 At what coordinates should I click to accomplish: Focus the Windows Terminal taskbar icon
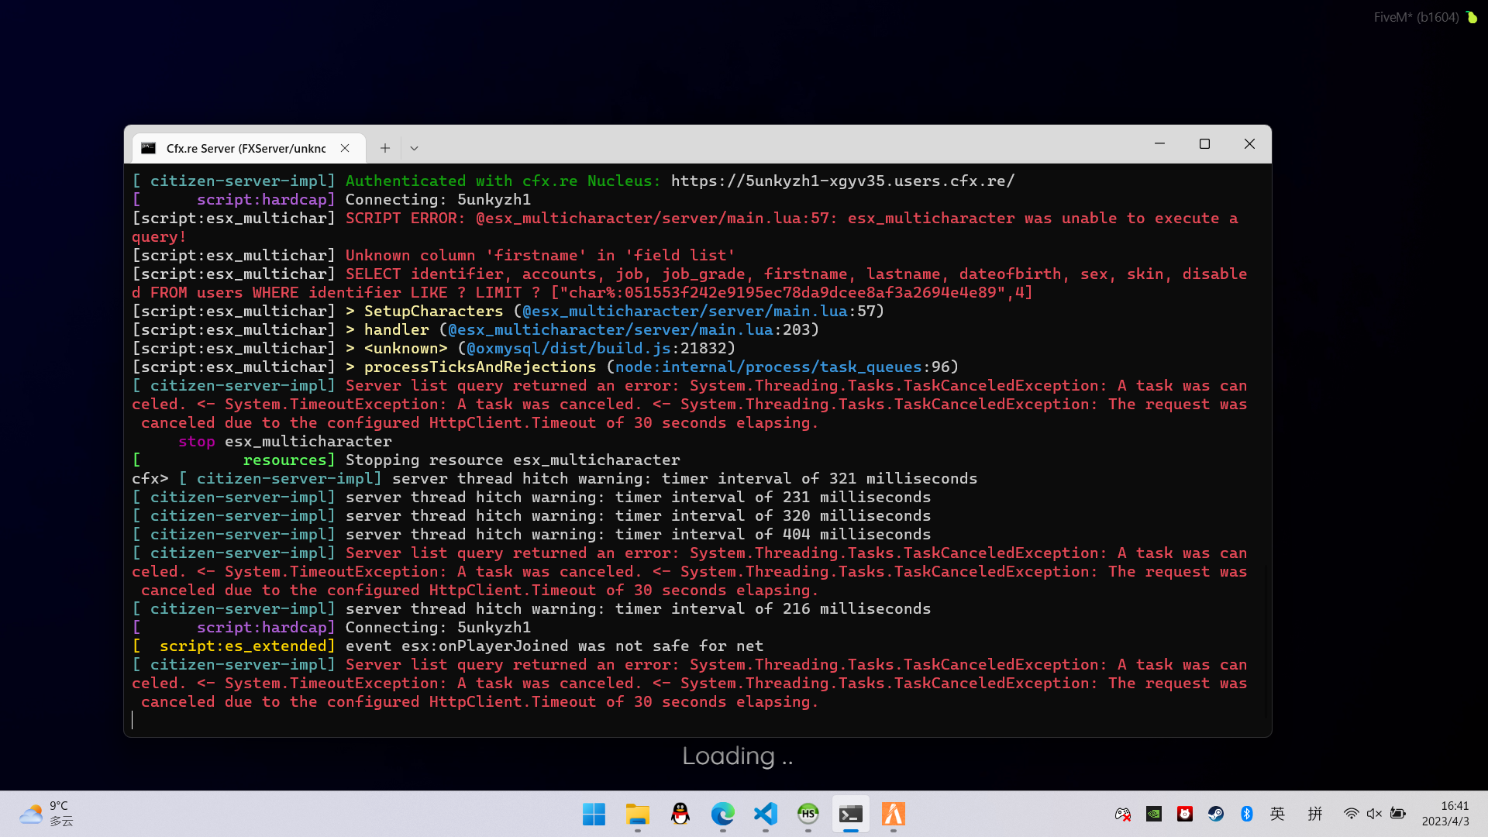tap(850, 814)
